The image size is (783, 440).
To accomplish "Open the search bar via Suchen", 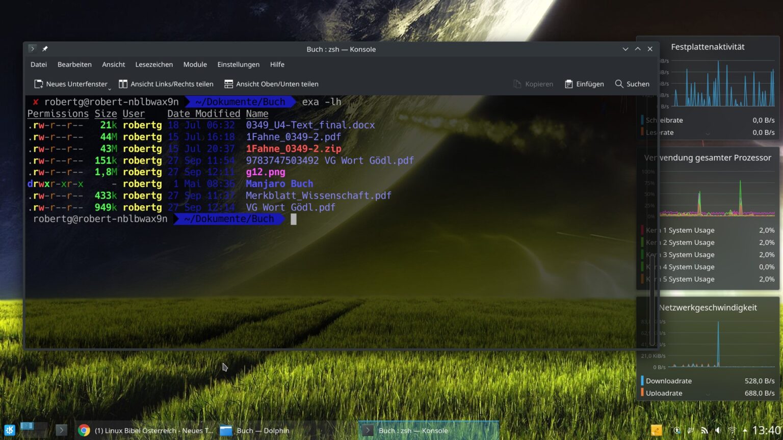I will point(632,84).
